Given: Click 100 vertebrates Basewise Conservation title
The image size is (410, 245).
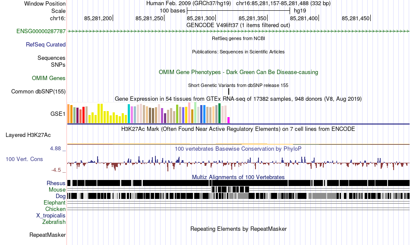Looking at the screenshot, I should 238,149.
